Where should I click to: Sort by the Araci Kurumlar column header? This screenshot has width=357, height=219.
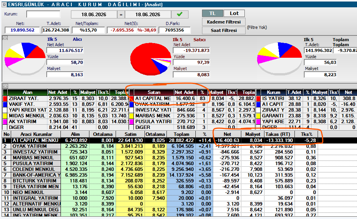pyautogui.click(x=36, y=134)
